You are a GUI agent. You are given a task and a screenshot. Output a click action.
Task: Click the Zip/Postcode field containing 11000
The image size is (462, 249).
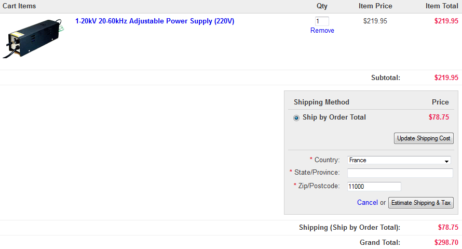coord(374,187)
